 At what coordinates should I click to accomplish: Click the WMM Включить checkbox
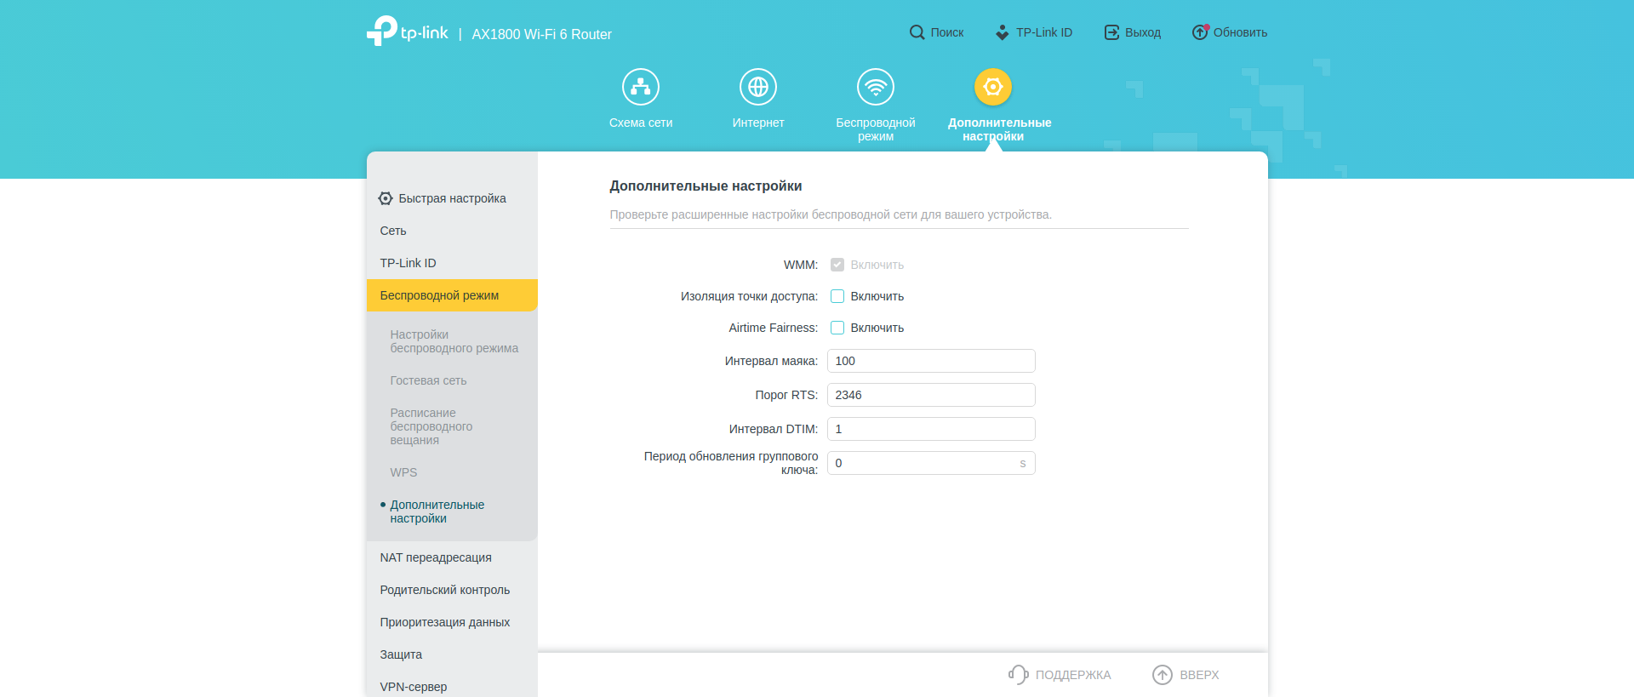pos(837,265)
